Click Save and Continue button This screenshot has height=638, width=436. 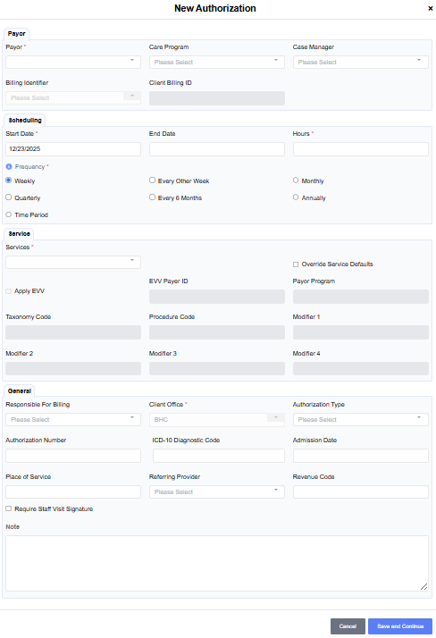400,626
